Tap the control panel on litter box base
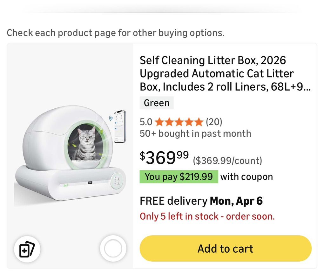 116,181
